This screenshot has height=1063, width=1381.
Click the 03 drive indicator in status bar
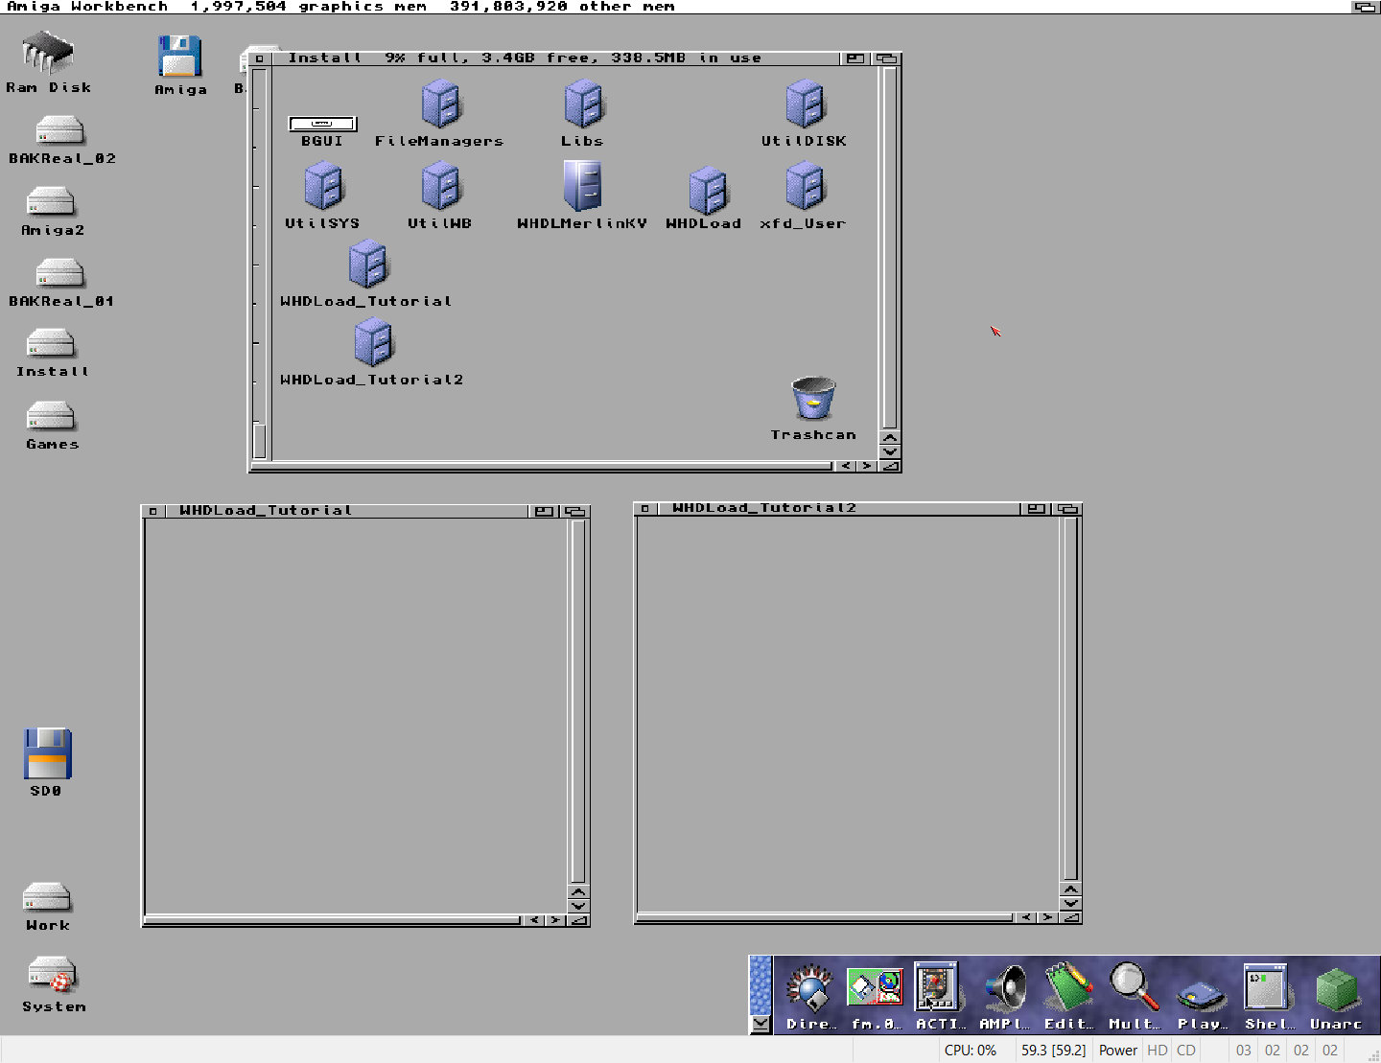click(1244, 1051)
